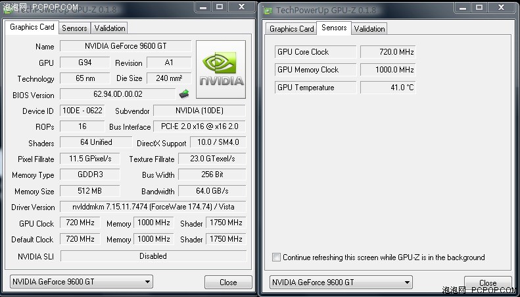This screenshot has width=520, height=297.
Task: Click GPU Clock row Shader value 1750 MHz
Action: (226, 223)
